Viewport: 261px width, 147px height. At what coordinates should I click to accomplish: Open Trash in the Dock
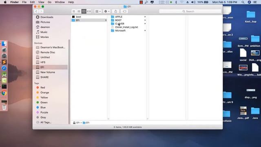(x=4, y=107)
